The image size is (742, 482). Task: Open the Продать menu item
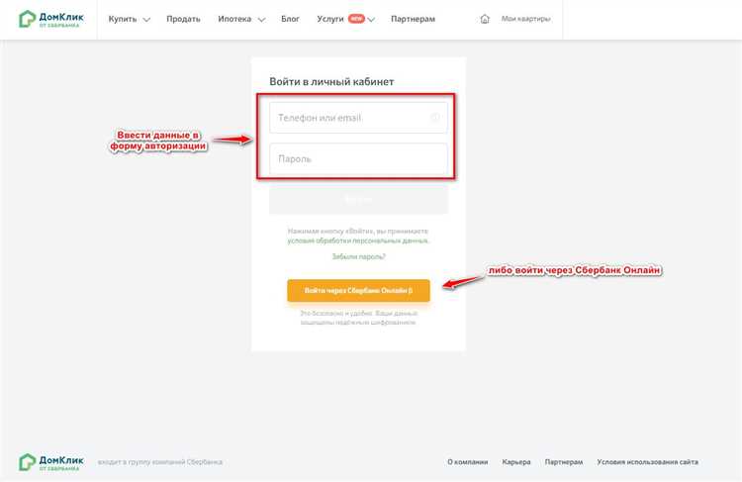(x=183, y=19)
